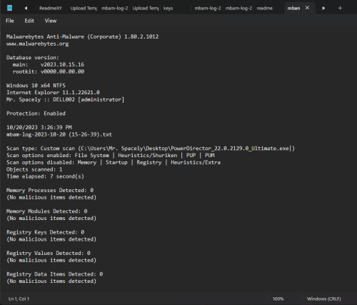The height and width of the screenshot is (305, 357).
Task: Open the View menu
Action: [51, 21]
